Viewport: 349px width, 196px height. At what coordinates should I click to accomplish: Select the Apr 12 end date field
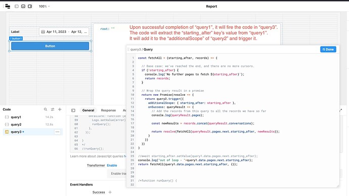(x=79, y=32)
